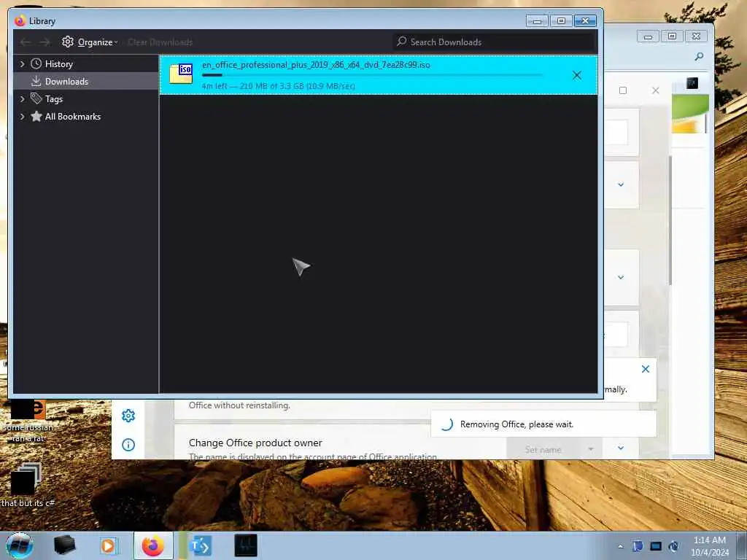The image size is (747, 560).
Task: Click the download progress bar
Action: 372,75
